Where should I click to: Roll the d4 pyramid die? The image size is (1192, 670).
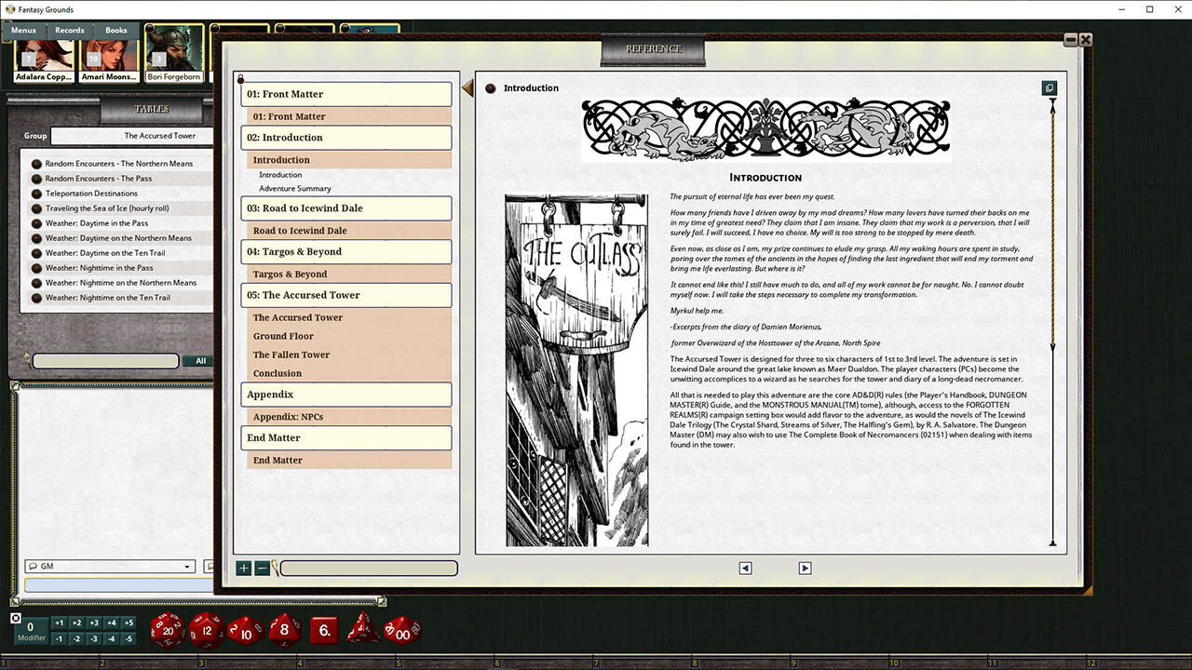(363, 630)
